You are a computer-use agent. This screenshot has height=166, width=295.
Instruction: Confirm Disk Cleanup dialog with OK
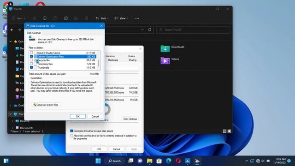click(78, 117)
